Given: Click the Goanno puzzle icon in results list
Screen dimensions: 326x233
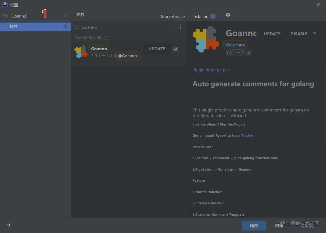Looking at the screenshot, I should click(81, 51).
